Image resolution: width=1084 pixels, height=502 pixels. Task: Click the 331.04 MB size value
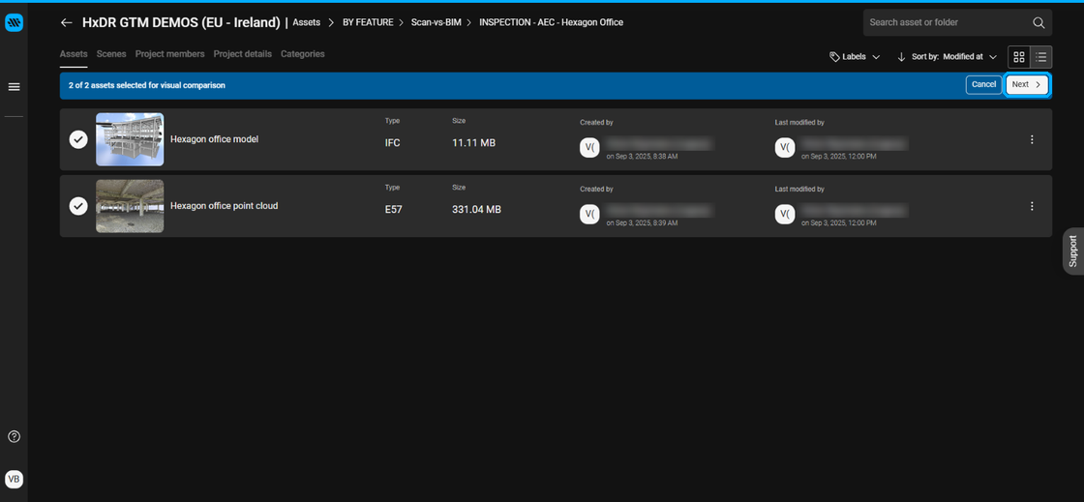(476, 209)
